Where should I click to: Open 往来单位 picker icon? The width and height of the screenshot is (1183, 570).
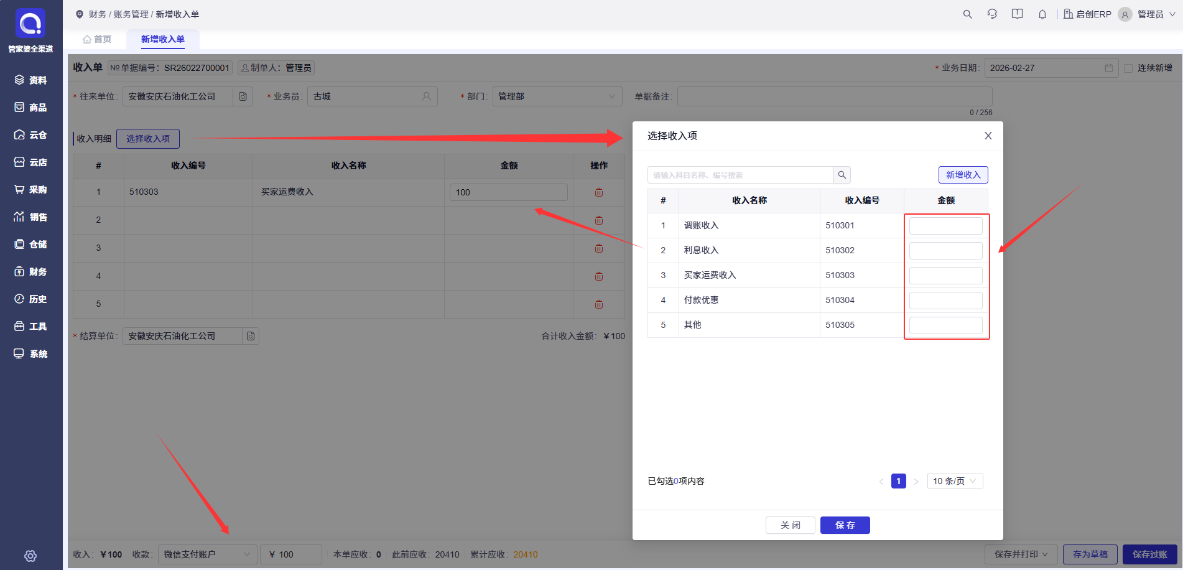click(243, 96)
